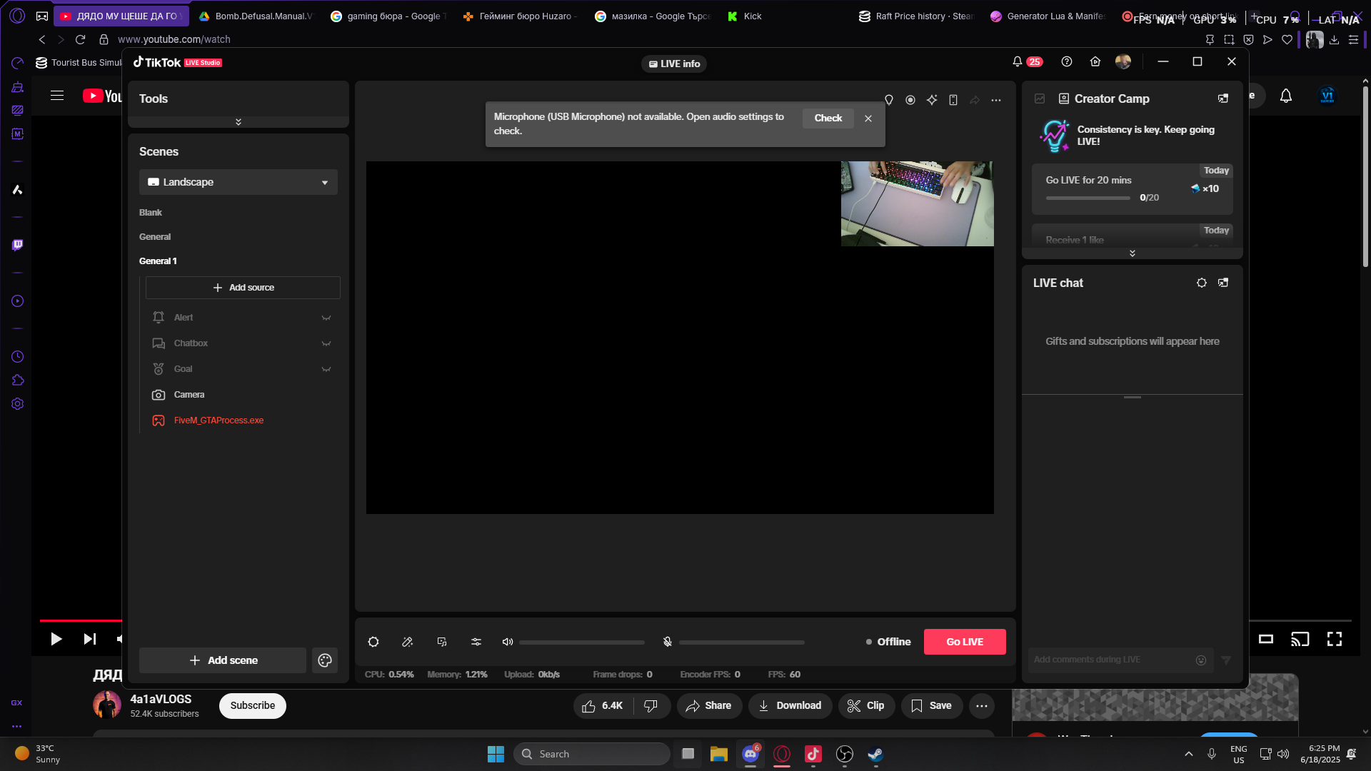Click the YouTube cast to TV icon
This screenshot has height=771, width=1371.
(1300, 639)
